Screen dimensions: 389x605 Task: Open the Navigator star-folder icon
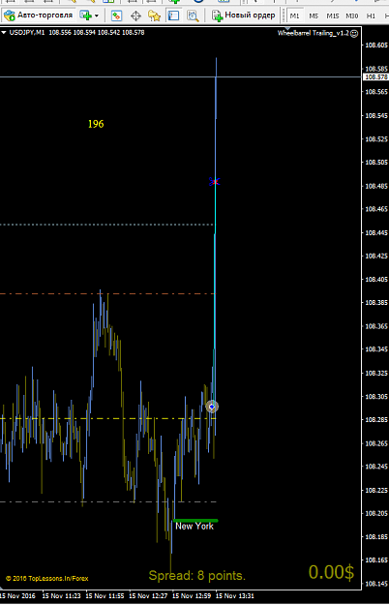click(x=154, y=15)
